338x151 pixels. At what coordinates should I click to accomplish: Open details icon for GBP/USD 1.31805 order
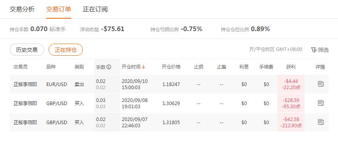tap(321, 122)
